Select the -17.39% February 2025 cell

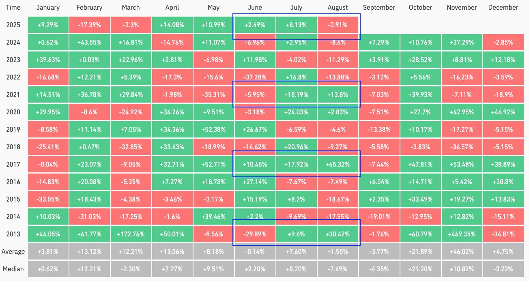(x=89, y=25)
